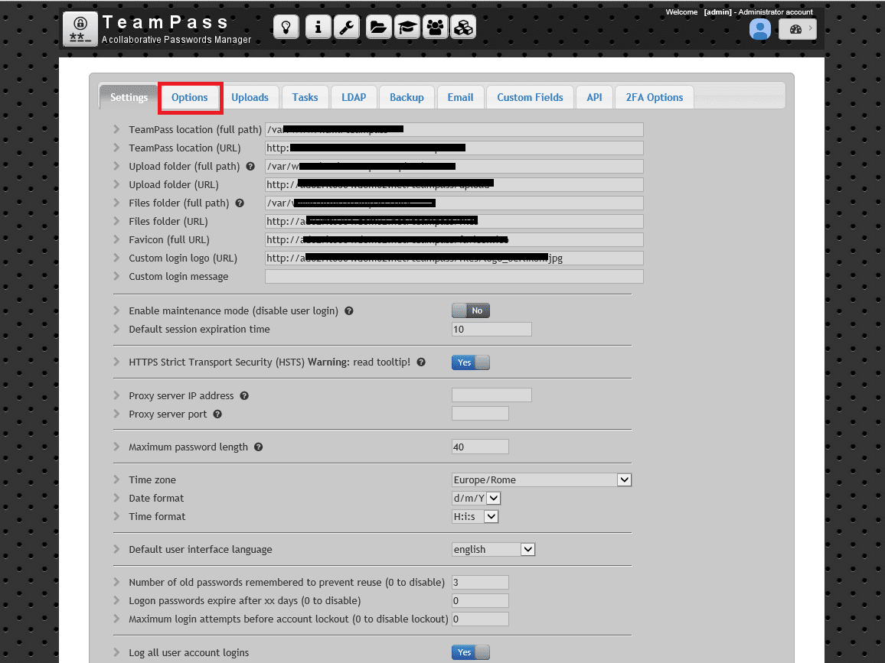Switch to the Email tab
The image size is (885, 663).
(x=460, y=97)
